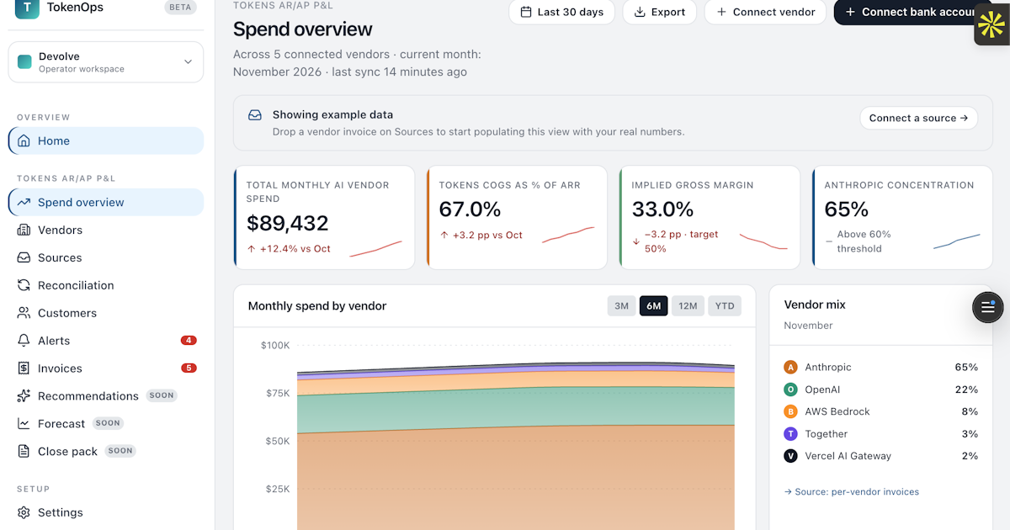This screenshot has height=530, width=1010.
Task: Select the 12M chart range
Action: point(688,306)
